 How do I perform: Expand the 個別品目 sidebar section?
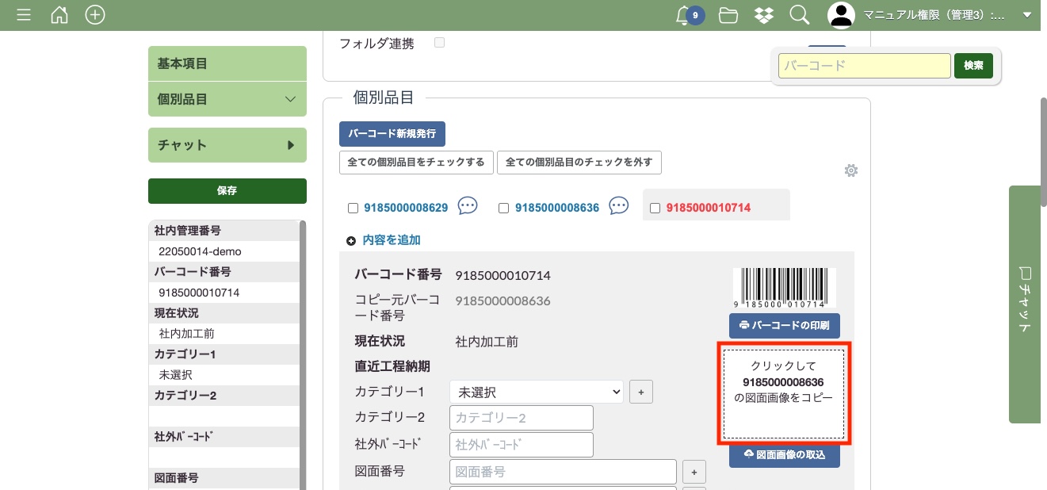227,99
